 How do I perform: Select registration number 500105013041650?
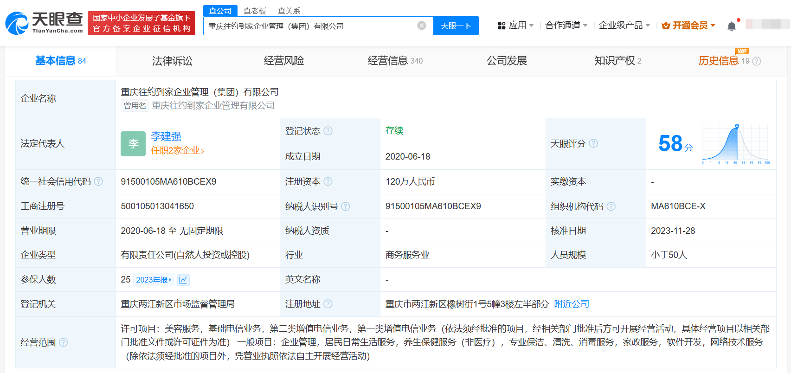coord(157,206)
